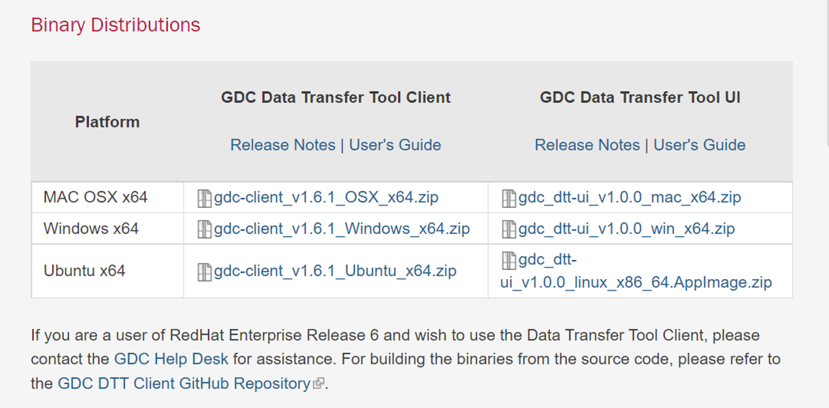Screen dimensions: 829x408
Task: Download gdc-client_v1.6.1_OSX_x64.zip
Action: 326,197
